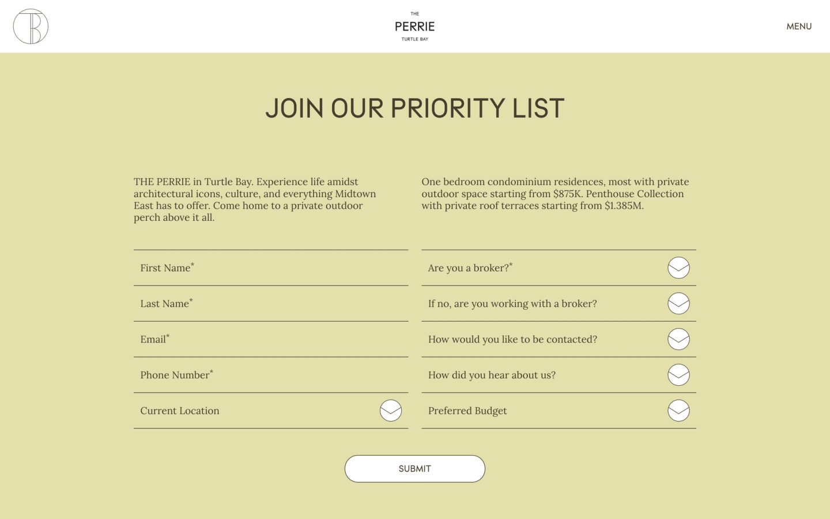Click the chevron beside Preferred Budget

pos(678,411)
